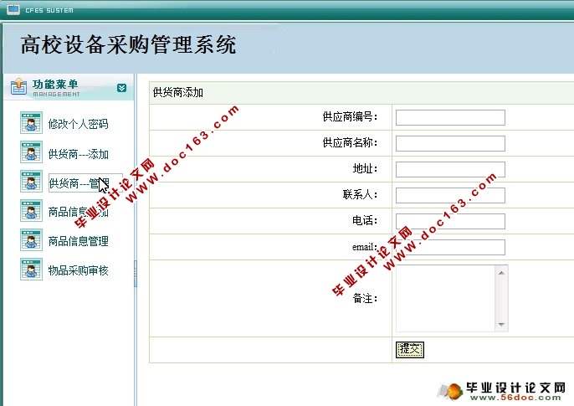Click the 供应商编号: label

coord(350,117)
